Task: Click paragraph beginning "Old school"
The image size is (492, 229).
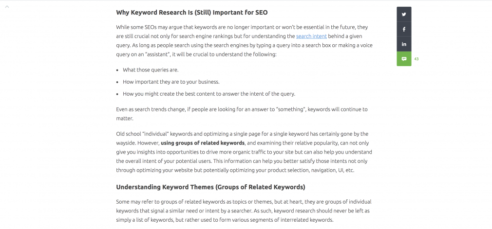Action: click(244, 152)
